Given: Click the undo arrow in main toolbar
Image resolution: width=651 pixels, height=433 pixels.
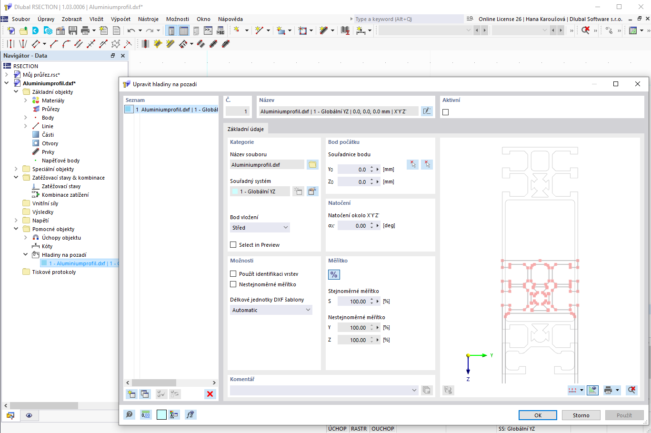Looking at the screenshot, I should click(131, 30).
